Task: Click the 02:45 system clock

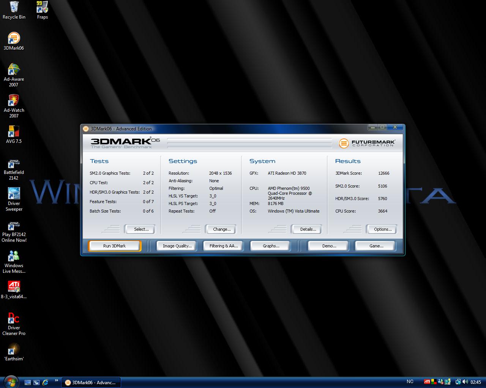Action: pos(476,382)
